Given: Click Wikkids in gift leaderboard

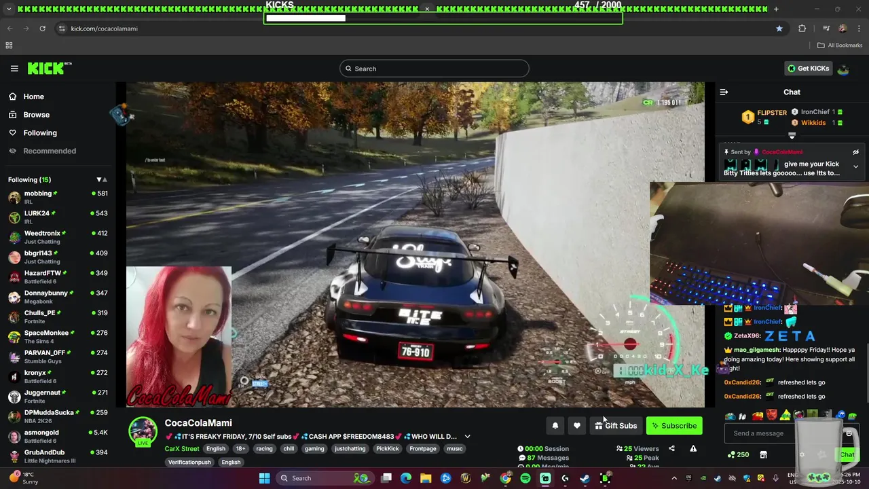Looking at the screenshot, I should [813, 123].
